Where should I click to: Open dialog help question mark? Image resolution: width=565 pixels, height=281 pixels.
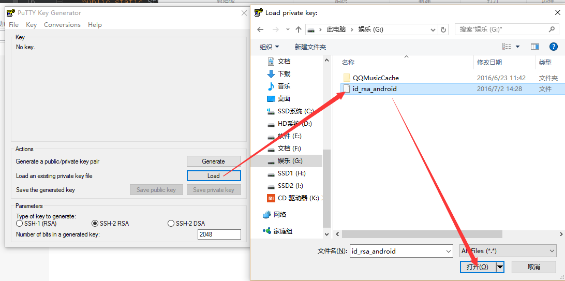pyautogui.click(x=554, y=47)
